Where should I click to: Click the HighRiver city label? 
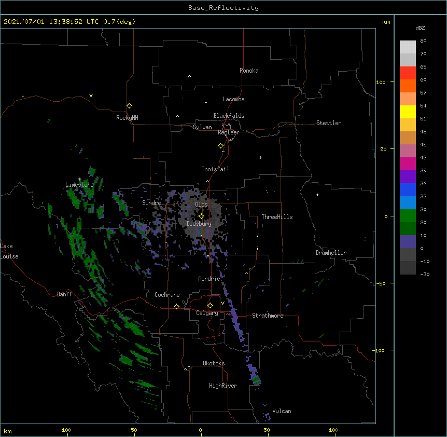click(x=223, y=386)
